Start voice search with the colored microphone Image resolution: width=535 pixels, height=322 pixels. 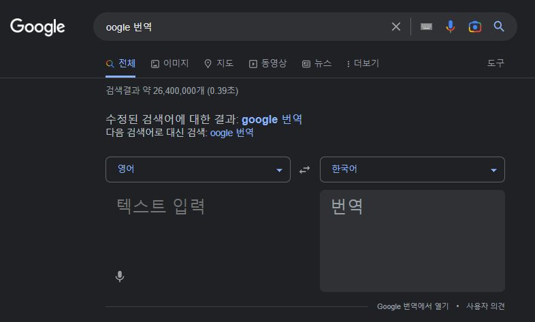pyautogui.click(x=451, y=27)
